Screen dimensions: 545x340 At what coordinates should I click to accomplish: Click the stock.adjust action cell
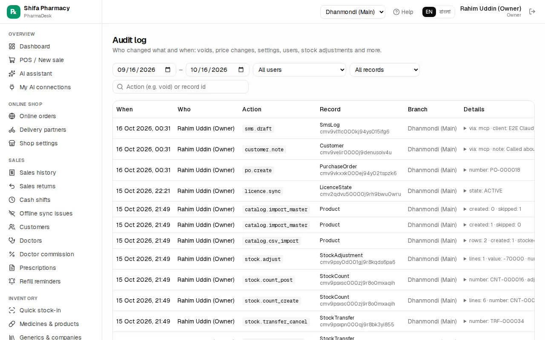pyautogui.click(x=263, y=259)
